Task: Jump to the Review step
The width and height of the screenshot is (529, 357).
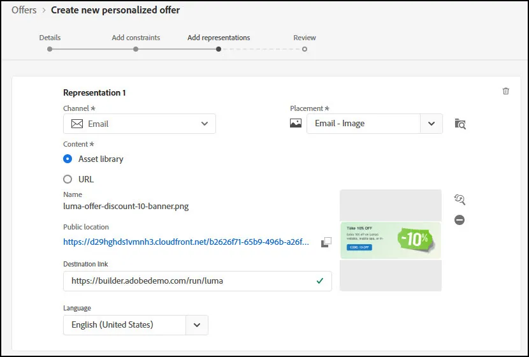Action: pos(305,38)
